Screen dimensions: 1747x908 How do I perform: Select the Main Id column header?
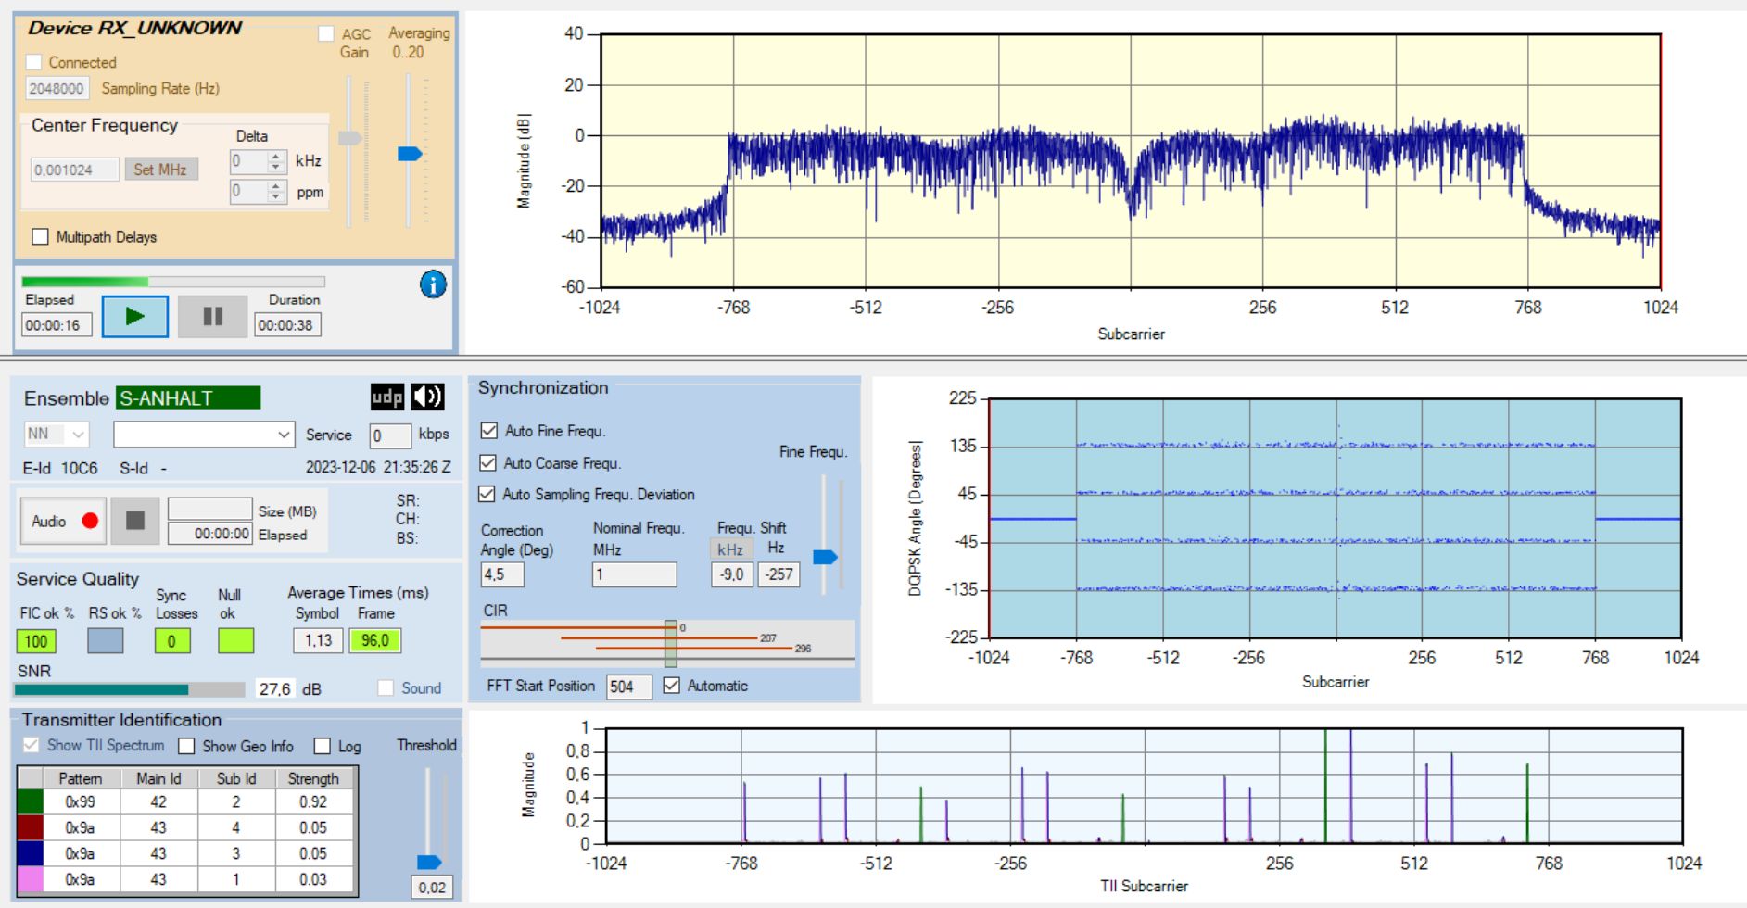click(x=158, y=779)
